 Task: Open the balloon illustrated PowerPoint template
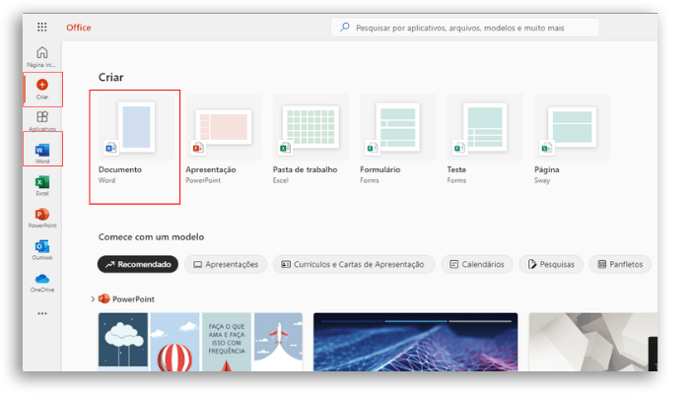pyautogui.click(x=200, y=342)
